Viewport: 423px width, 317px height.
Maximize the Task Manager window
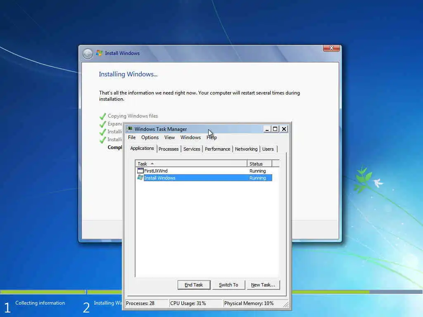click(x=275, y=129)
